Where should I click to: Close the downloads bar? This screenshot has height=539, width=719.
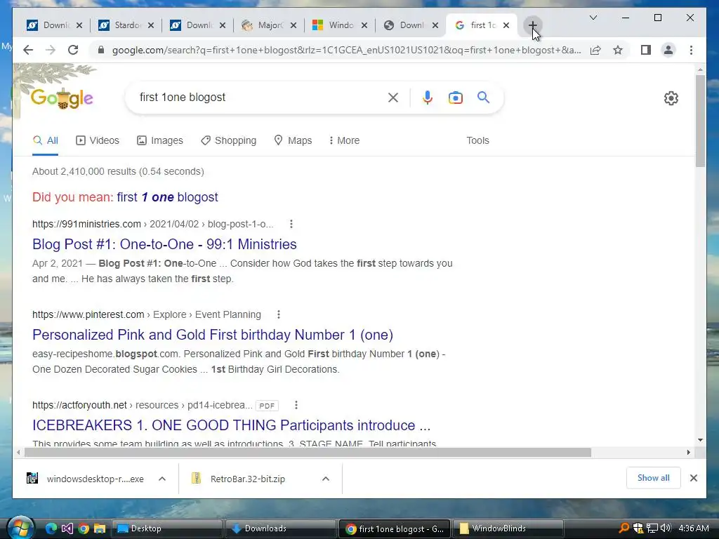point(694,478)
